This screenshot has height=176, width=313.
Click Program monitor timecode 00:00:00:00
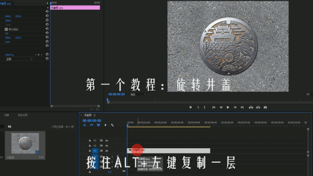pyautogui.click(x=116, y=94)
